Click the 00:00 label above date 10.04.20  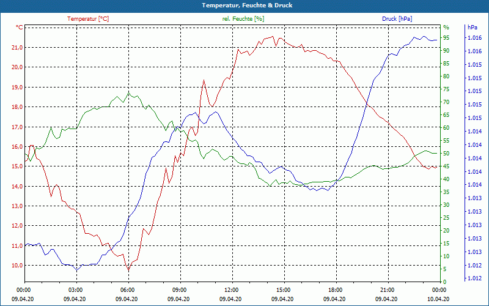tap(439, 290)
